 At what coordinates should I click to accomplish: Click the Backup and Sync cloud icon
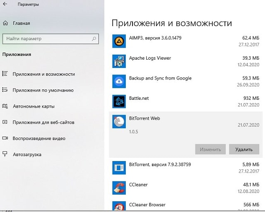[x=119, y=81]
